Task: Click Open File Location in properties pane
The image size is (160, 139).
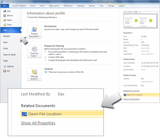Action: (141, 95)
